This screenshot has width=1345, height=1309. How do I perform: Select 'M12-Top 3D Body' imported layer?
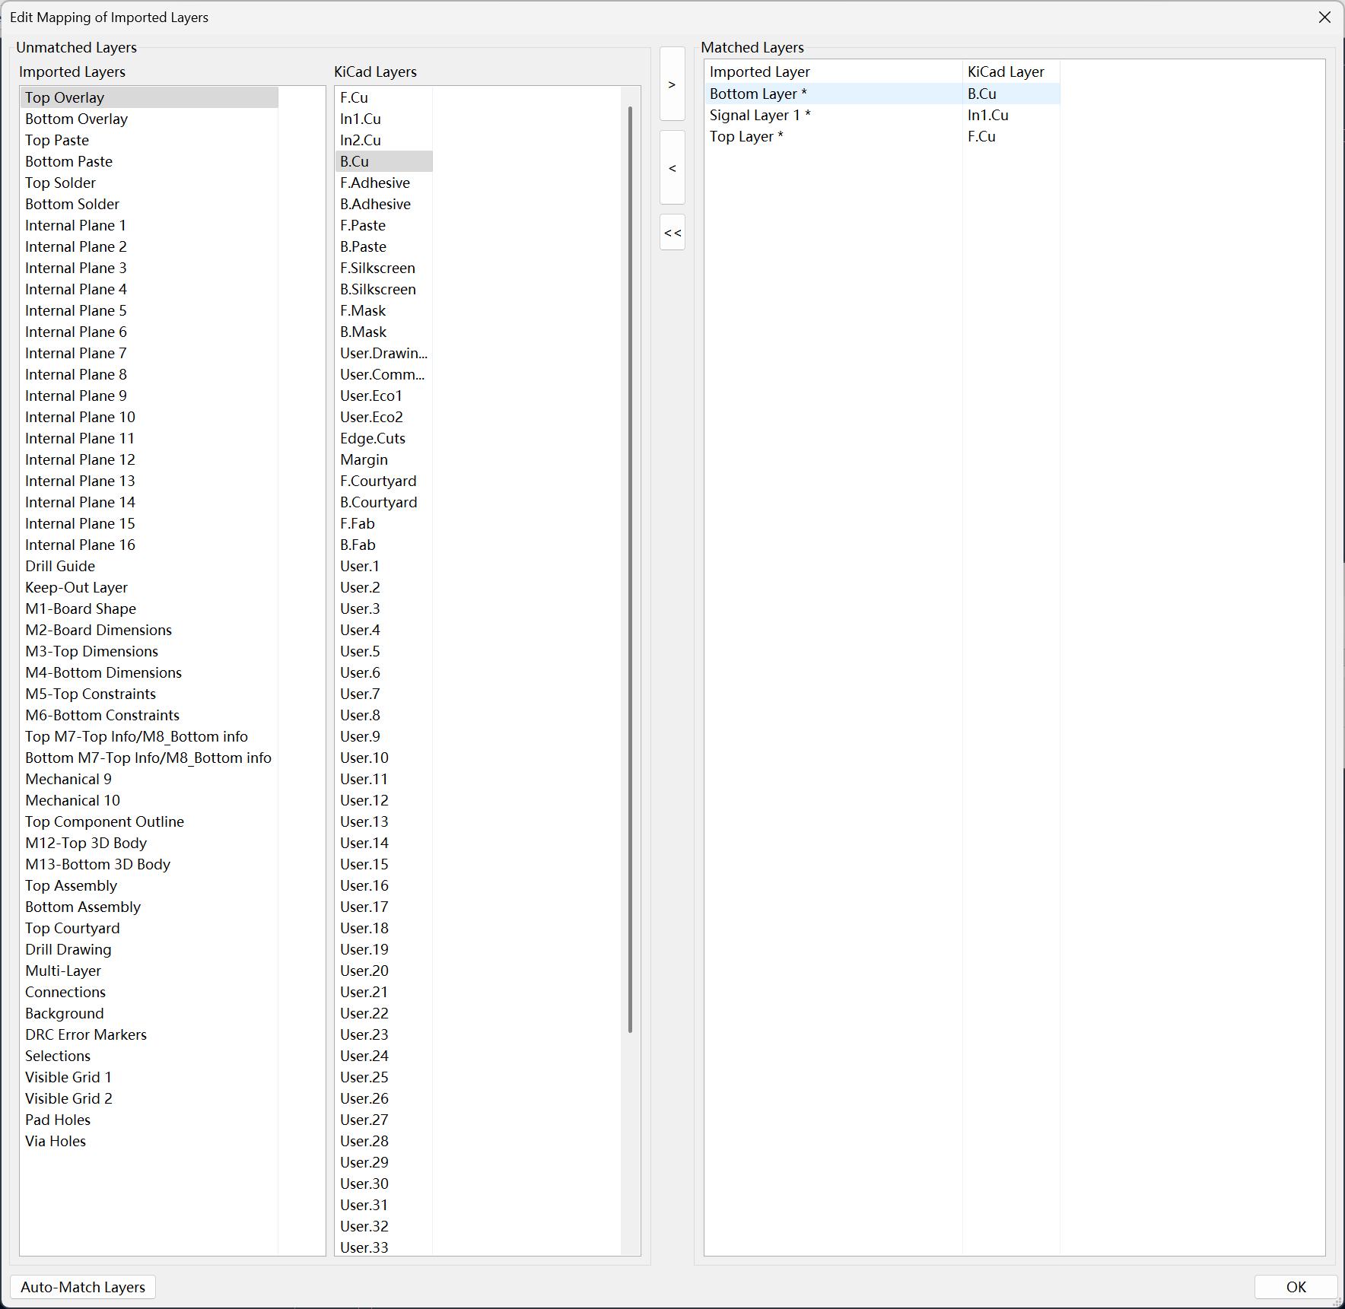tap(149, 843)
